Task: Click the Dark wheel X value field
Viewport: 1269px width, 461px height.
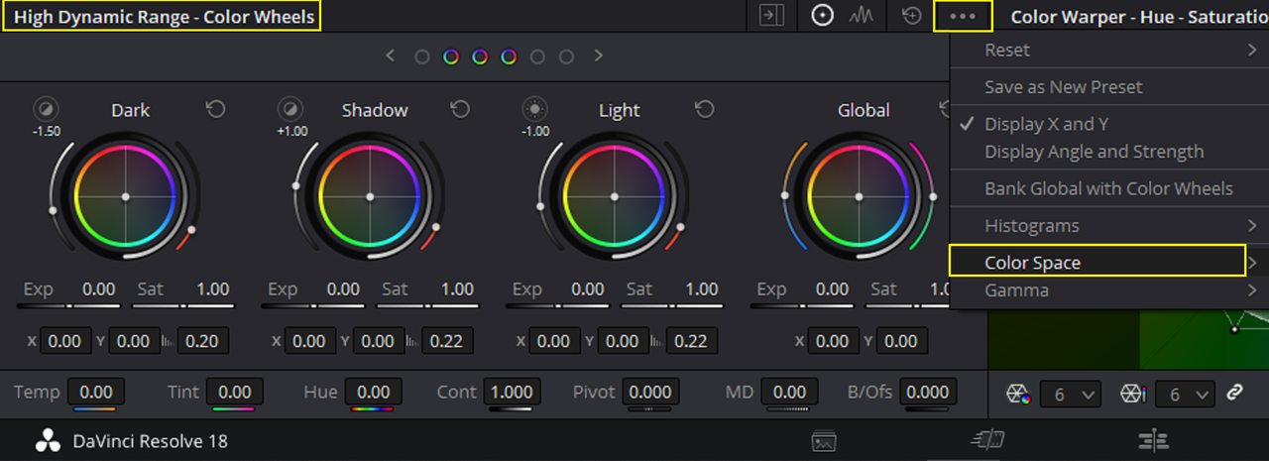Action: (x=65, y=341)
